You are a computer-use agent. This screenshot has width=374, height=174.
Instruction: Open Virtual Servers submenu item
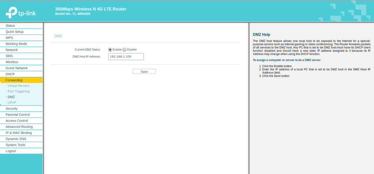pos(19,86)
